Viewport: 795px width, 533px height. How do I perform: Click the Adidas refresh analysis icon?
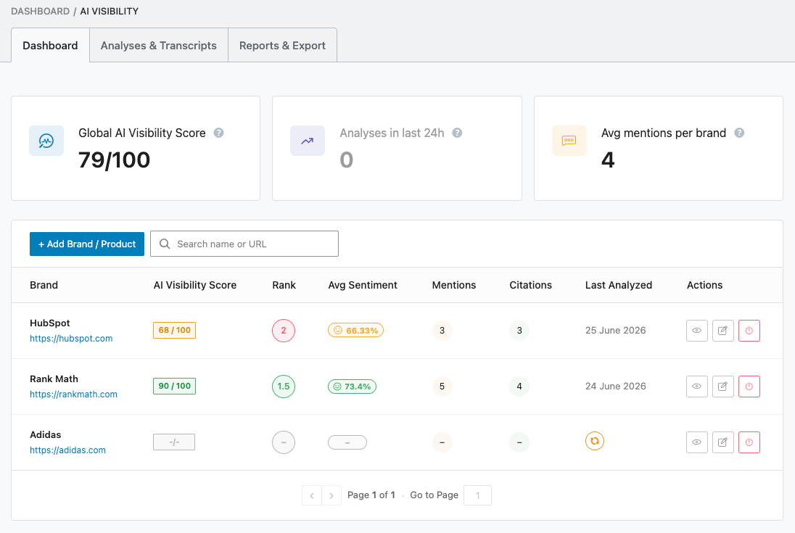coord(594,441)
